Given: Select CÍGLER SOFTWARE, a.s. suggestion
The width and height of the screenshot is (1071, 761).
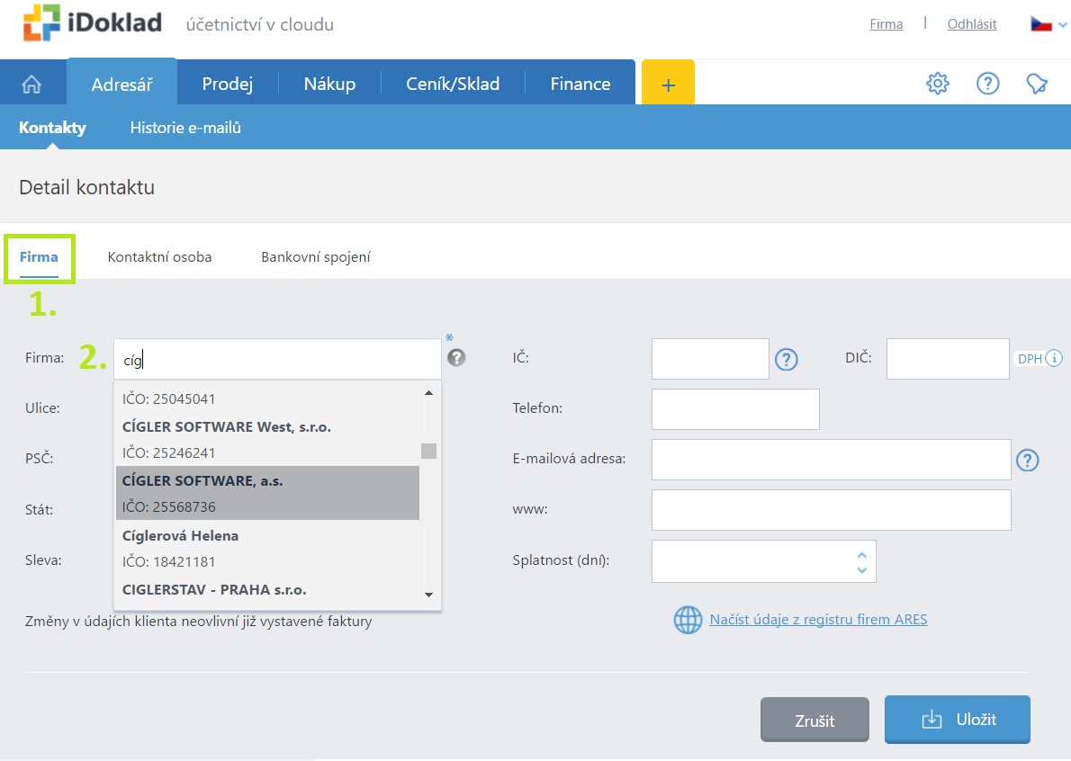Looking at the screenshot, I should pos(268,494).
